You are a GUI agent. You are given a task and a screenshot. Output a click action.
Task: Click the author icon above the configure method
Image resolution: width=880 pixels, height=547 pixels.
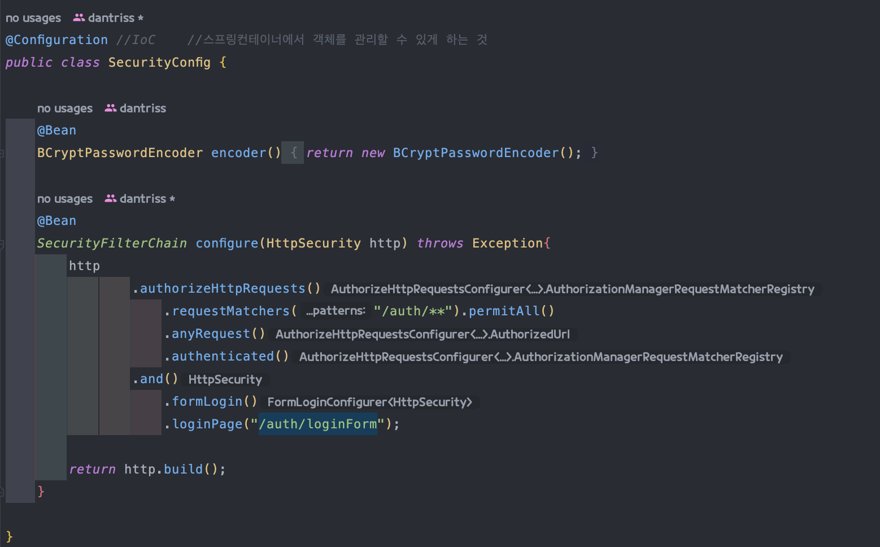[111, 198]
